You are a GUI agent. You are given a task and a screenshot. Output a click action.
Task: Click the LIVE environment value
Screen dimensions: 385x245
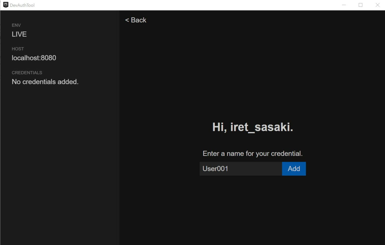[x=19, y=34]
